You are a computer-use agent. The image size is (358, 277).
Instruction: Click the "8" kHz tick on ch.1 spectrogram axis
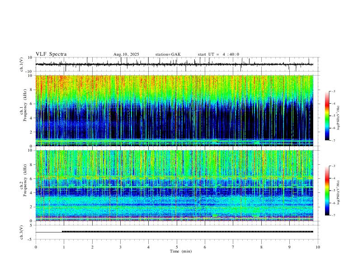point(32,90)
